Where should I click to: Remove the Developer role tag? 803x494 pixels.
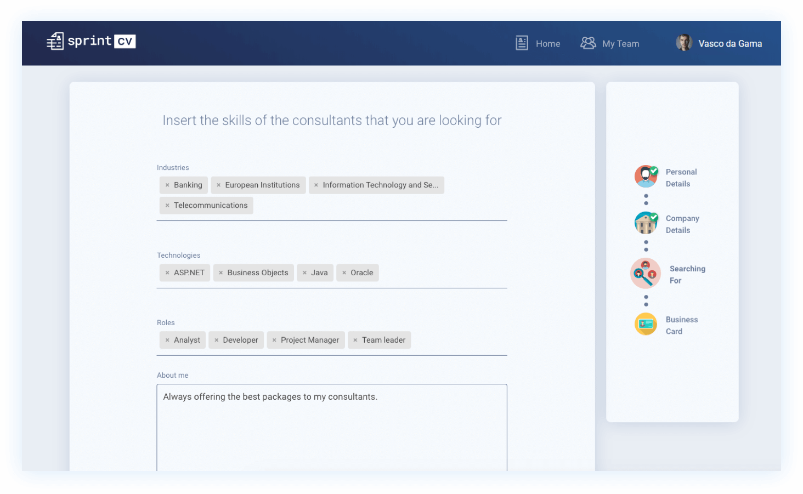tap(216, 340)
